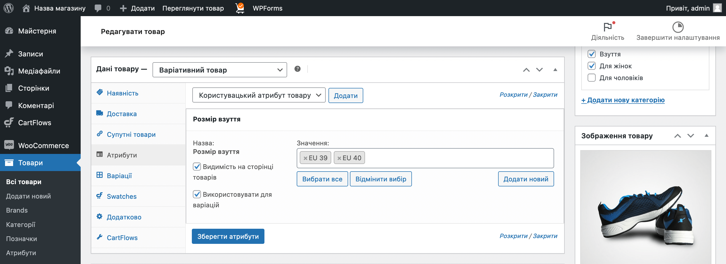Click the Додатково gear icon
Viewport: 726px width, 264px height.
pos(100,216)
